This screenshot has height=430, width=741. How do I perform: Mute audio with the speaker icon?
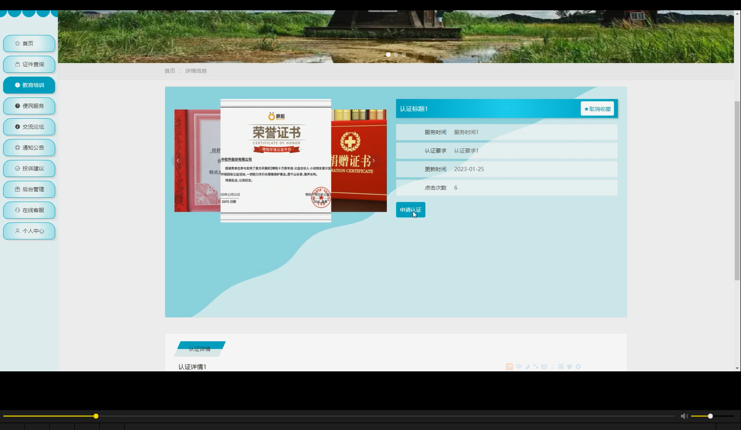pos(684,416)
